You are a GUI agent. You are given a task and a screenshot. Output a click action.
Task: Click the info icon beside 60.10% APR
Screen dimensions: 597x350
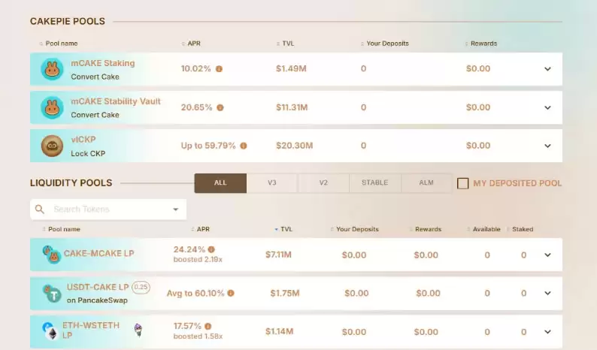click(231, 294)
